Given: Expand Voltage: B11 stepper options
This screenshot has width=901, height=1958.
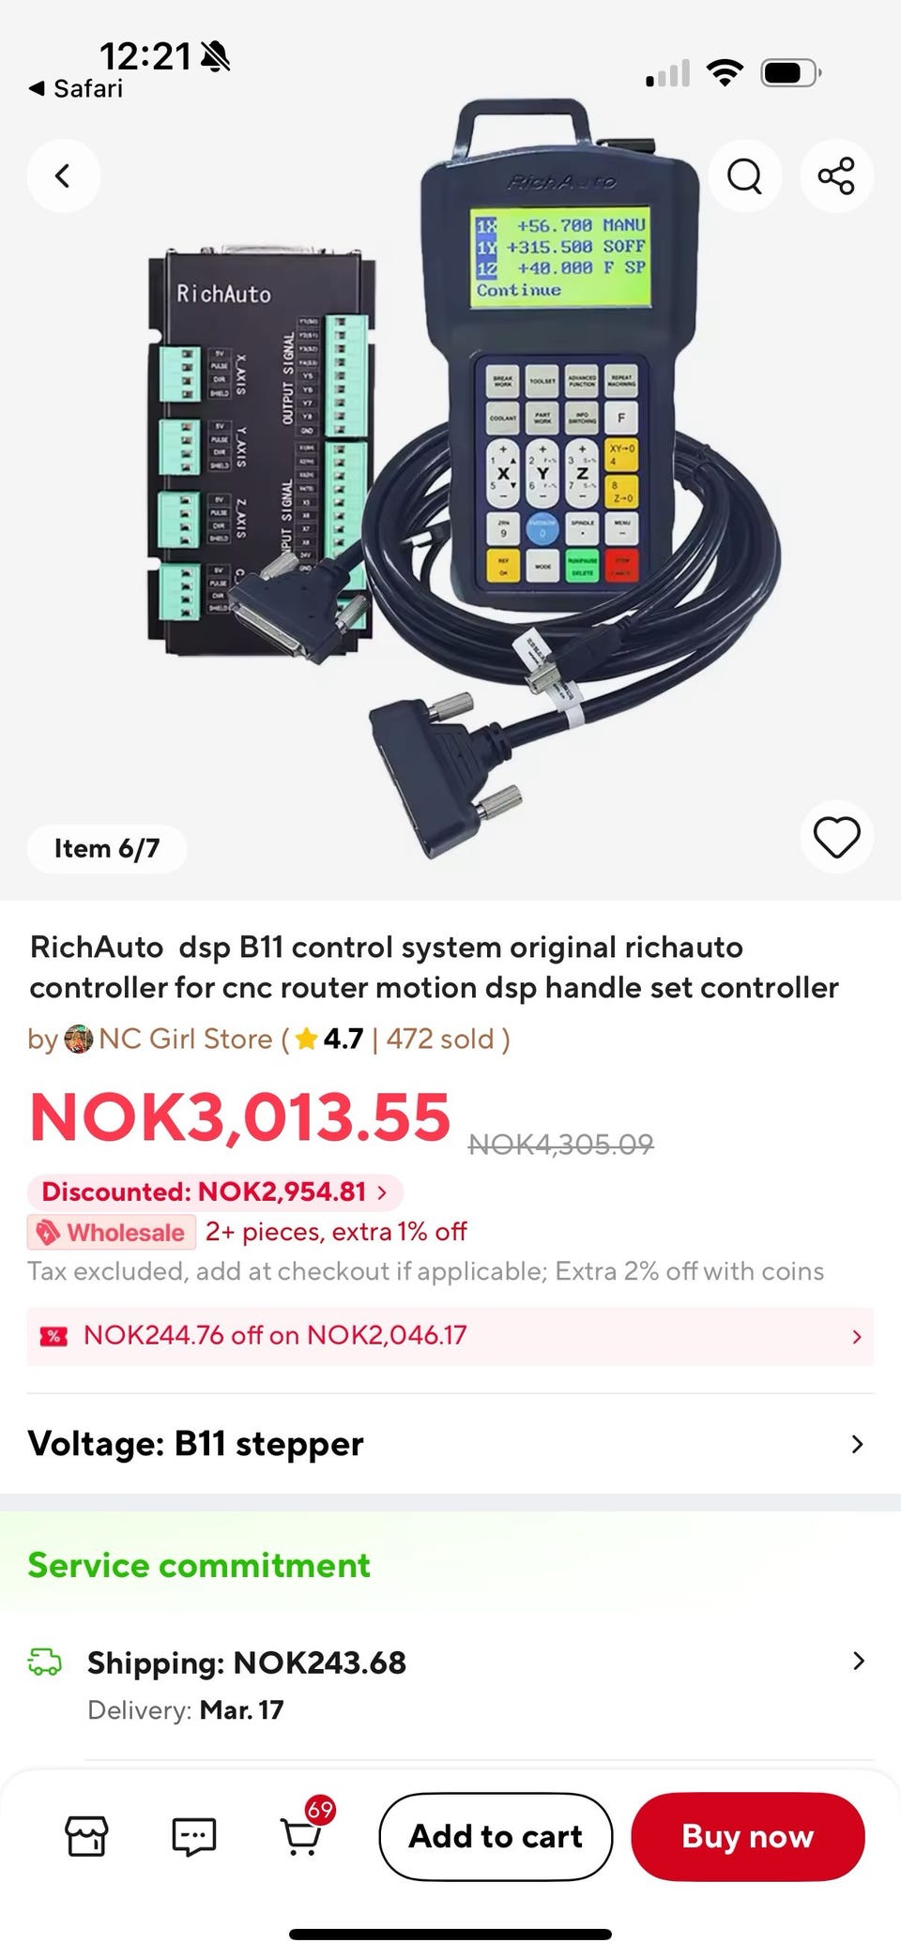Looking at the screenshot, I should click(450, 1444).
